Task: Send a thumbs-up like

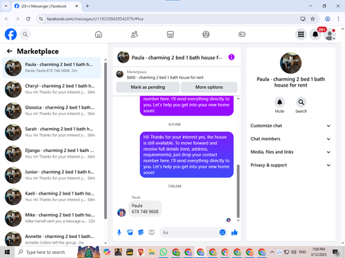Action: point(235,233)
